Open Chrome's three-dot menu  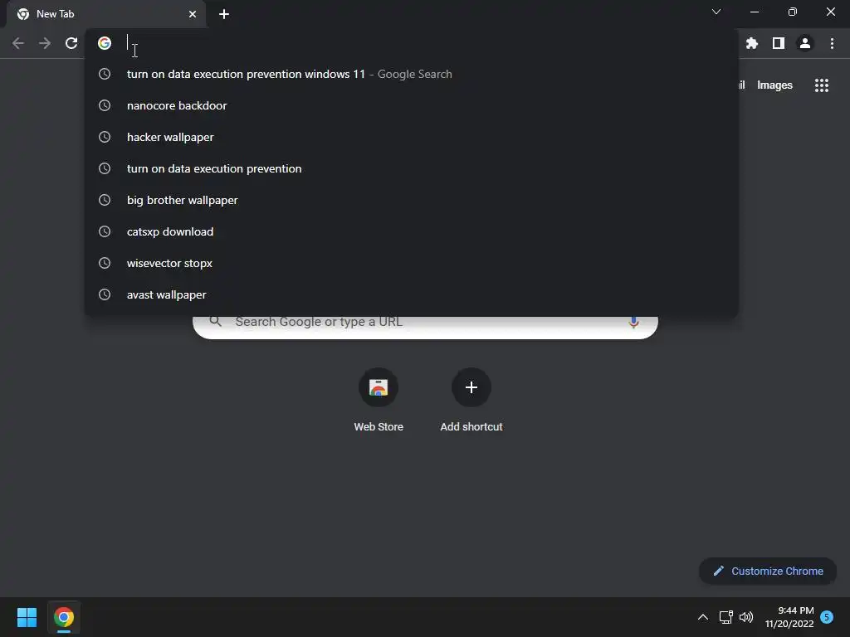[x=832, y=43]
